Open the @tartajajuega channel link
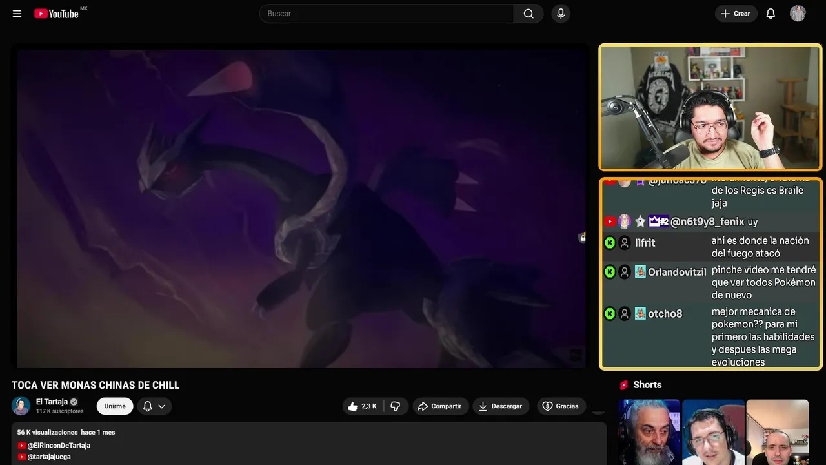The height and width of the screenshot is (465, 826). tap(49, 457)
